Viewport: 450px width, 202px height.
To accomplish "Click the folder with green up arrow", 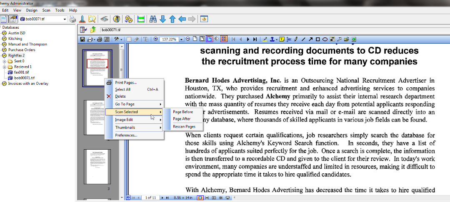I will coord(93,30).
